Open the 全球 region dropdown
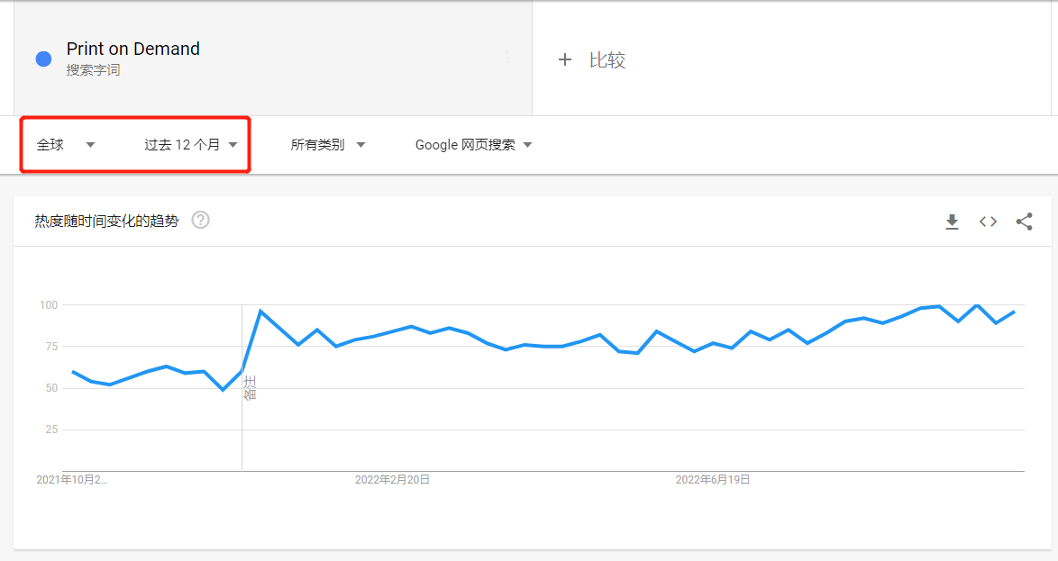This screenshot has width=1058, height=561. click(x=66, y=145)
